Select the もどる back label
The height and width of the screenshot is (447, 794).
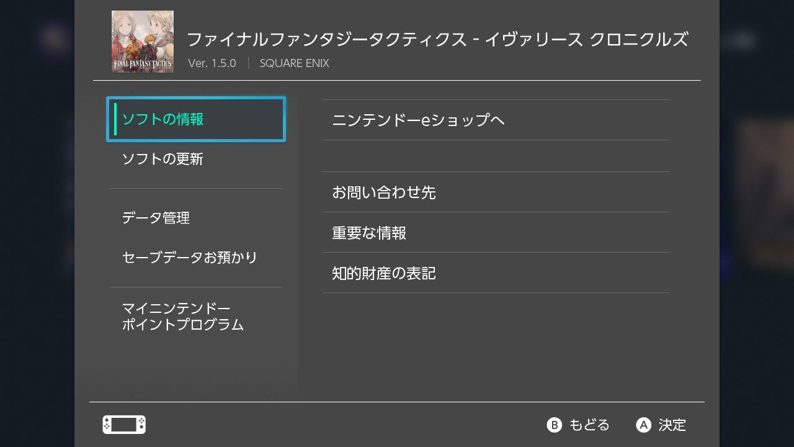tap(589, 425)
